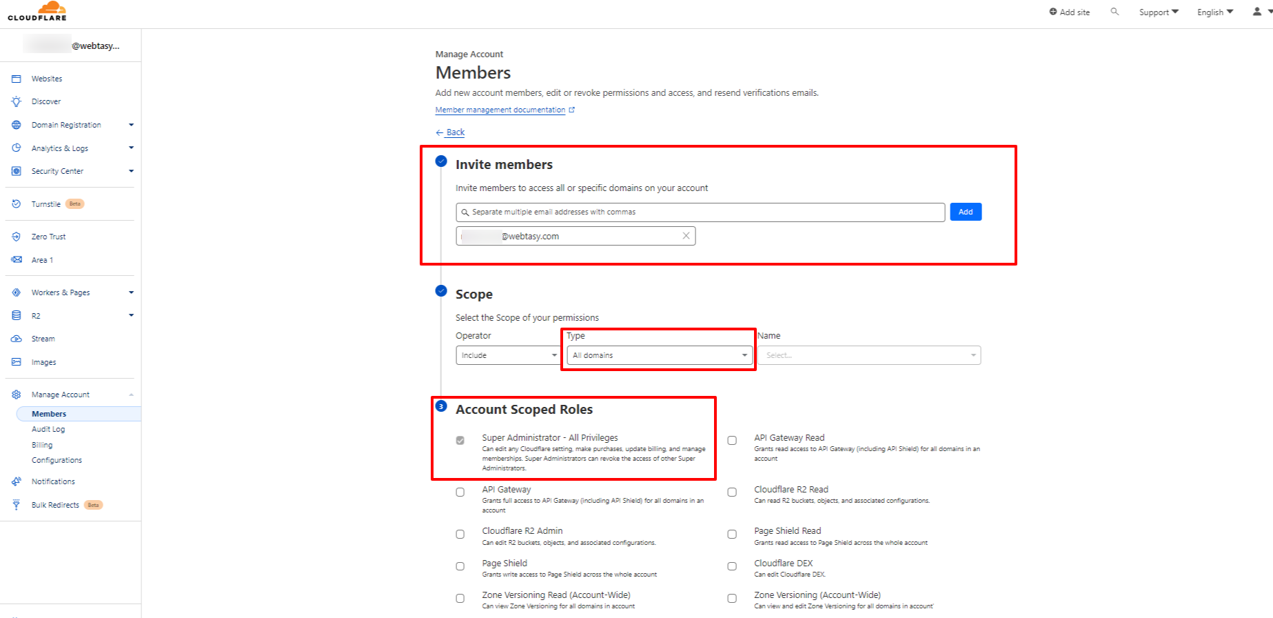
Task: Click the Notifications megaphone icon
Action: pos(17,481)
